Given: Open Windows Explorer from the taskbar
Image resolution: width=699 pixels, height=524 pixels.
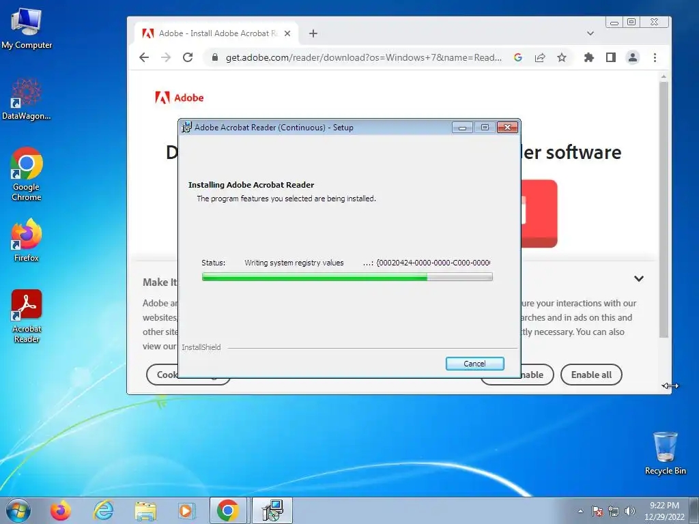Looking at the screenshot, I should (146, 510).
